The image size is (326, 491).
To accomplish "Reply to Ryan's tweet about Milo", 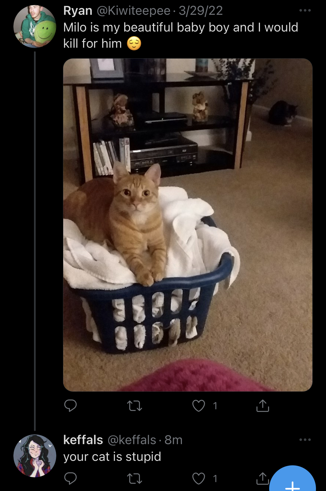I will pos(70,406).
